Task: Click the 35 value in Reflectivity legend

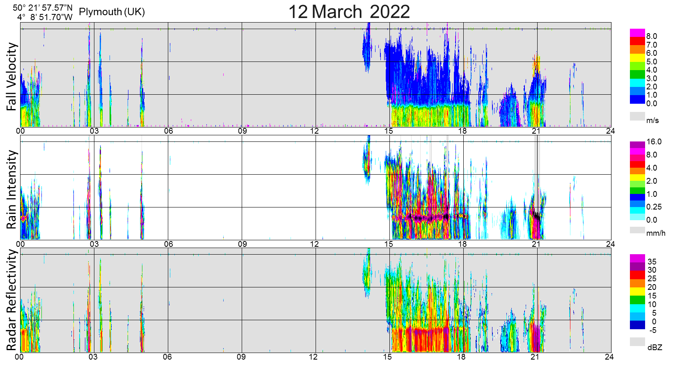Action: (x=652, y=262)
